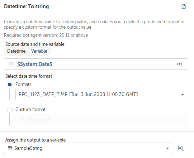
Task: Open the RFC_1123_DATE_TIME formats dropdown
Action: [x=102, y=95]
